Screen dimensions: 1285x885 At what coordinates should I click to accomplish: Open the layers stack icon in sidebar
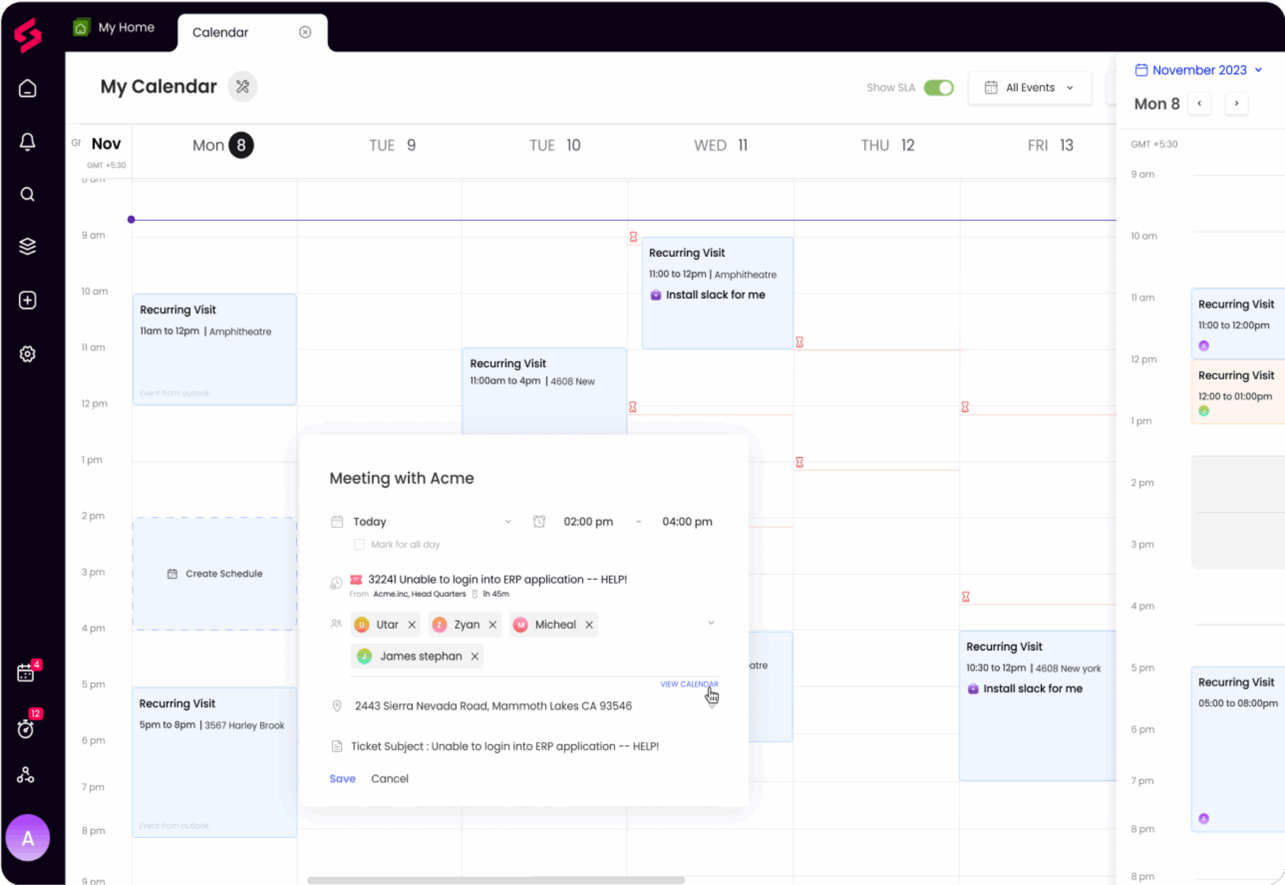(x=27, y=247)
